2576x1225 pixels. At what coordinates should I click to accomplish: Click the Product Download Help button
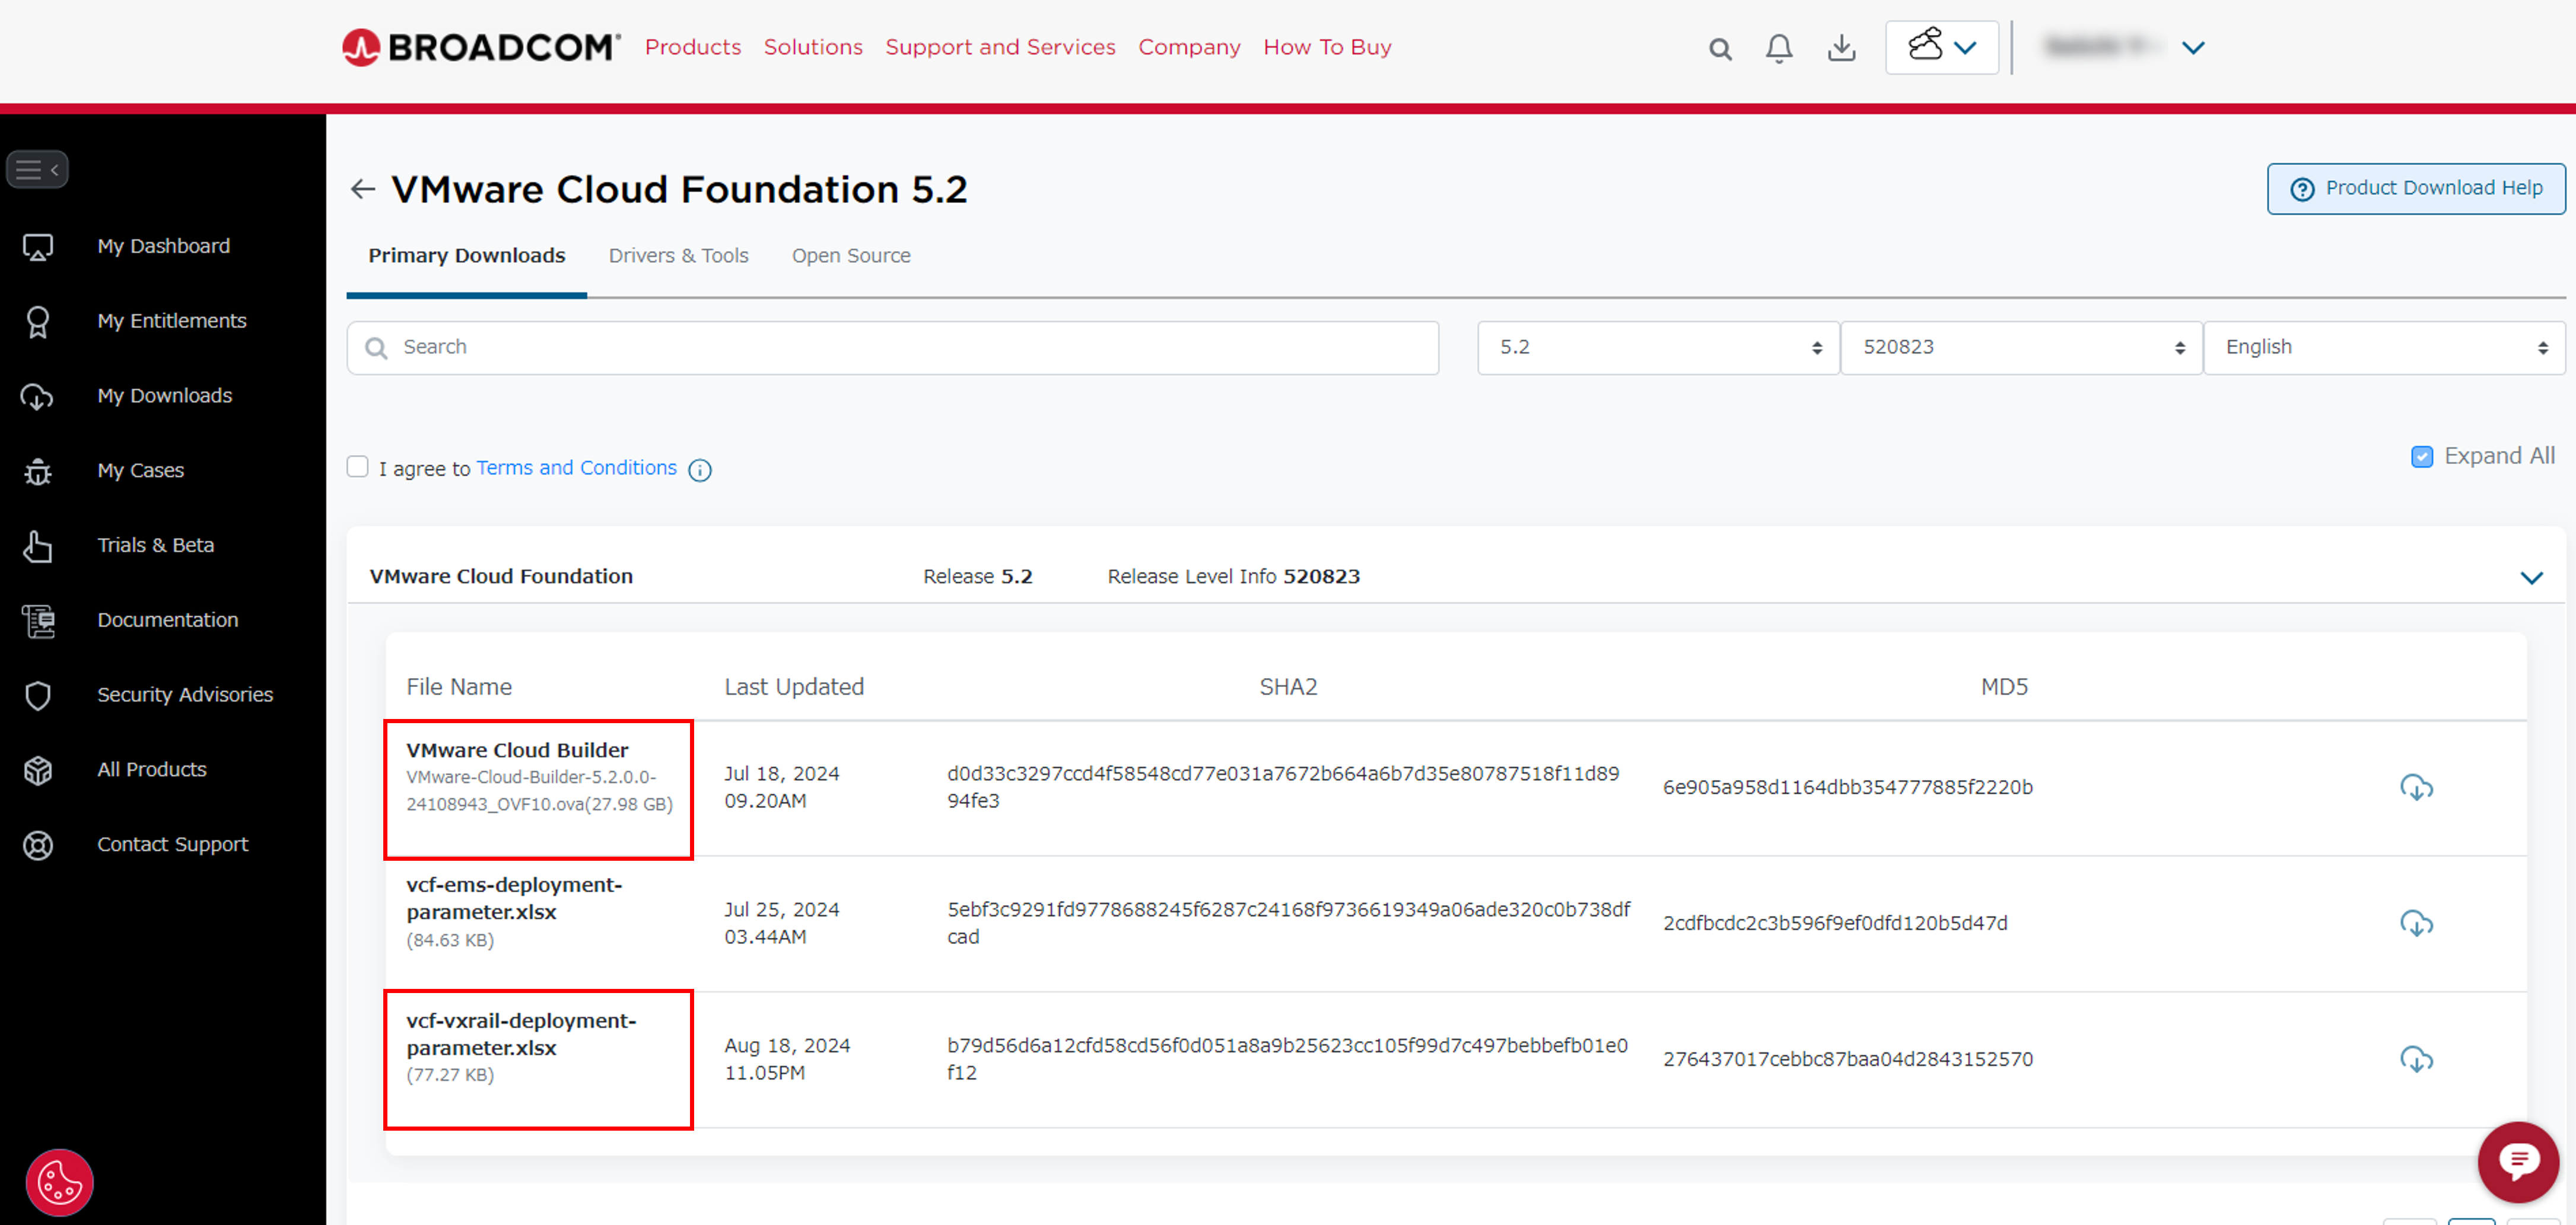[2415, 188]
